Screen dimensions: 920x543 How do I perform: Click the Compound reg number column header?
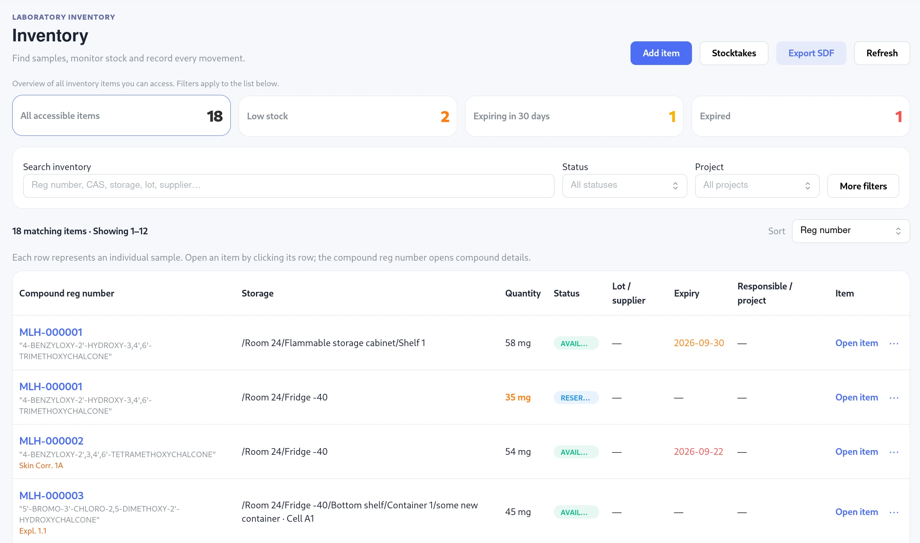(x=67, y=293)
